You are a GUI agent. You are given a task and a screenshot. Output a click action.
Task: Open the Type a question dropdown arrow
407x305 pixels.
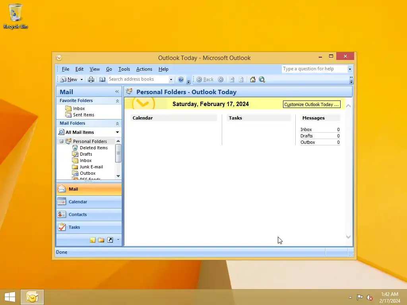[350, 69]
